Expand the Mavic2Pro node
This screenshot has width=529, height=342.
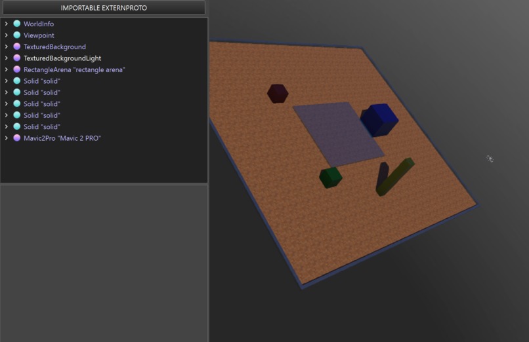(6, 138)
